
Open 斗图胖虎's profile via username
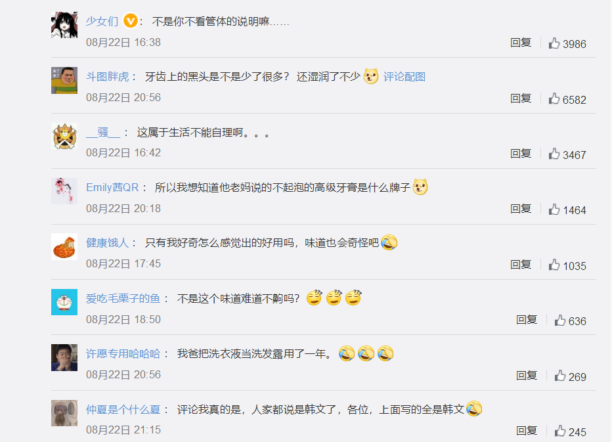click(107, 77)
